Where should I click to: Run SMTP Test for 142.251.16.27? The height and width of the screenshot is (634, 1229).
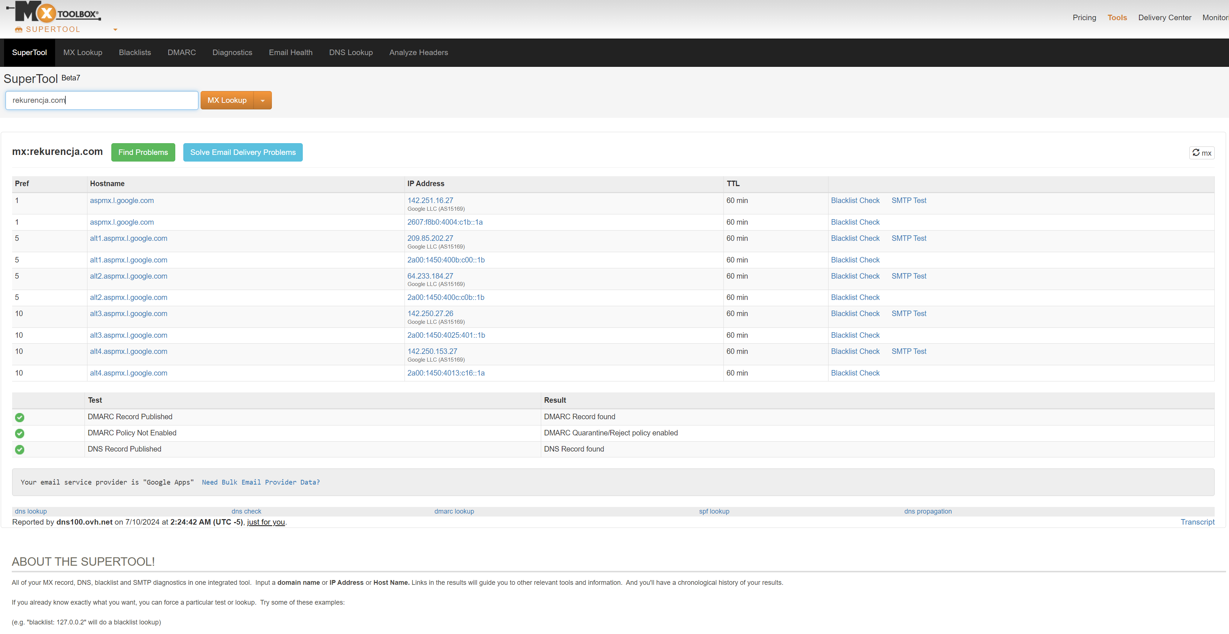pyautogui.click(x=908, y=201)
